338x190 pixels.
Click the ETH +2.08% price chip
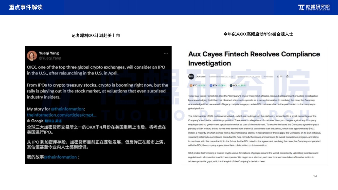218,86
